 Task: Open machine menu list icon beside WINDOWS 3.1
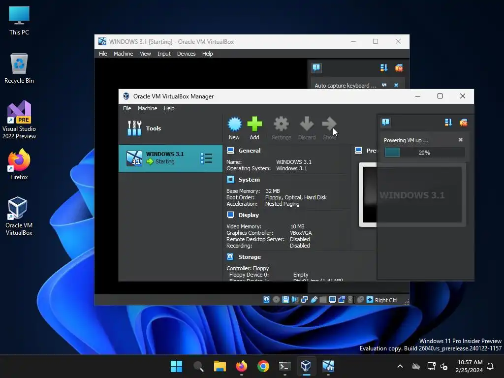pos(206,158)
